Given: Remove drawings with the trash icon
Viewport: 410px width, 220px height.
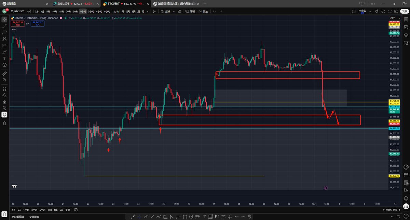Looking at the screenshot, I should click(4, 123).
